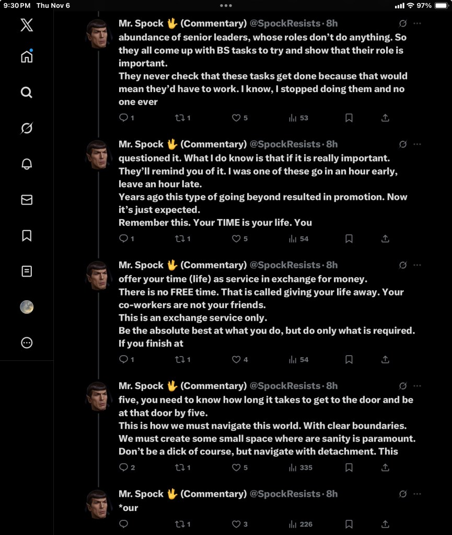The image size is (452, 535).
Task: Open Lists icon in sidebar
Action: coord(27,271)
